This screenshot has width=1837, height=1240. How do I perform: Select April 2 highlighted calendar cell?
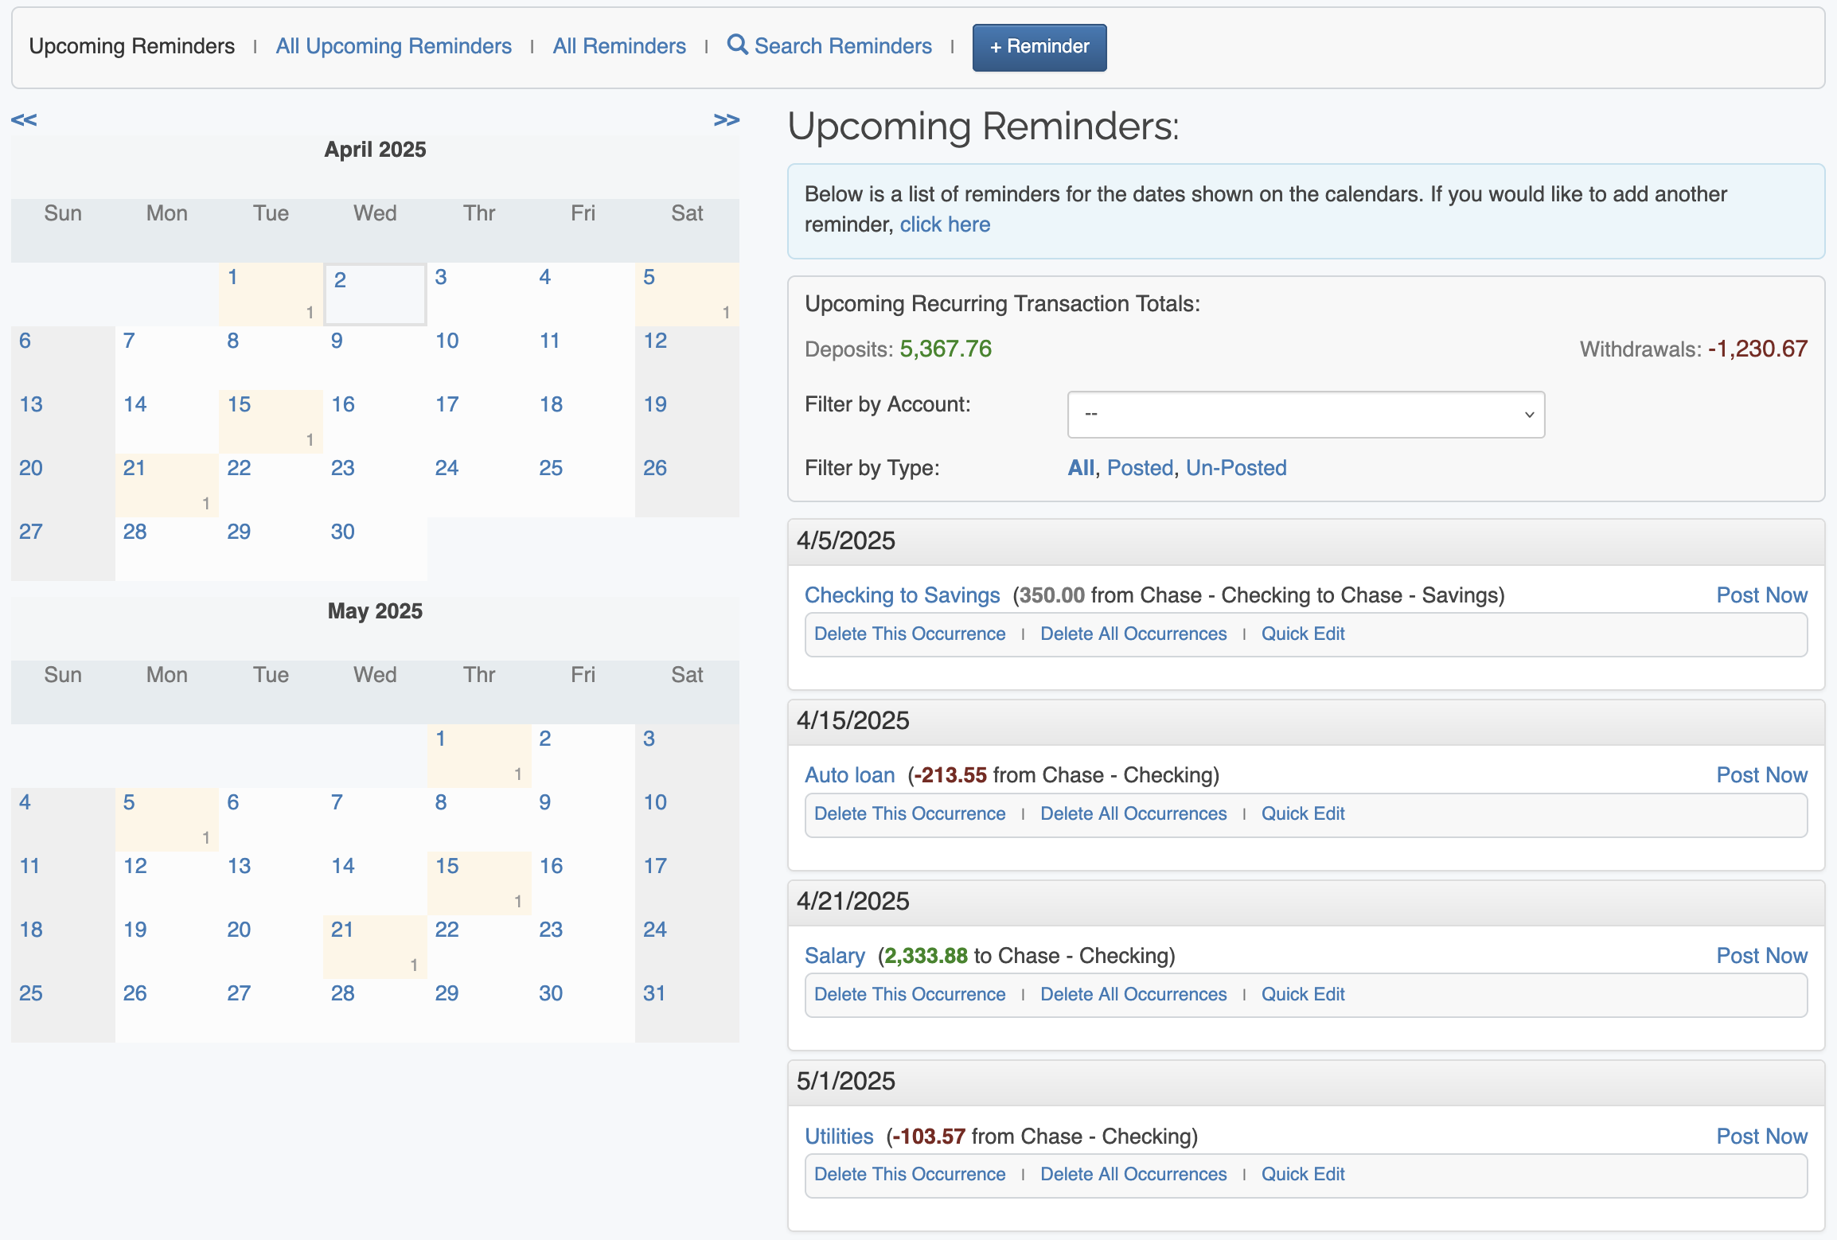340,280
